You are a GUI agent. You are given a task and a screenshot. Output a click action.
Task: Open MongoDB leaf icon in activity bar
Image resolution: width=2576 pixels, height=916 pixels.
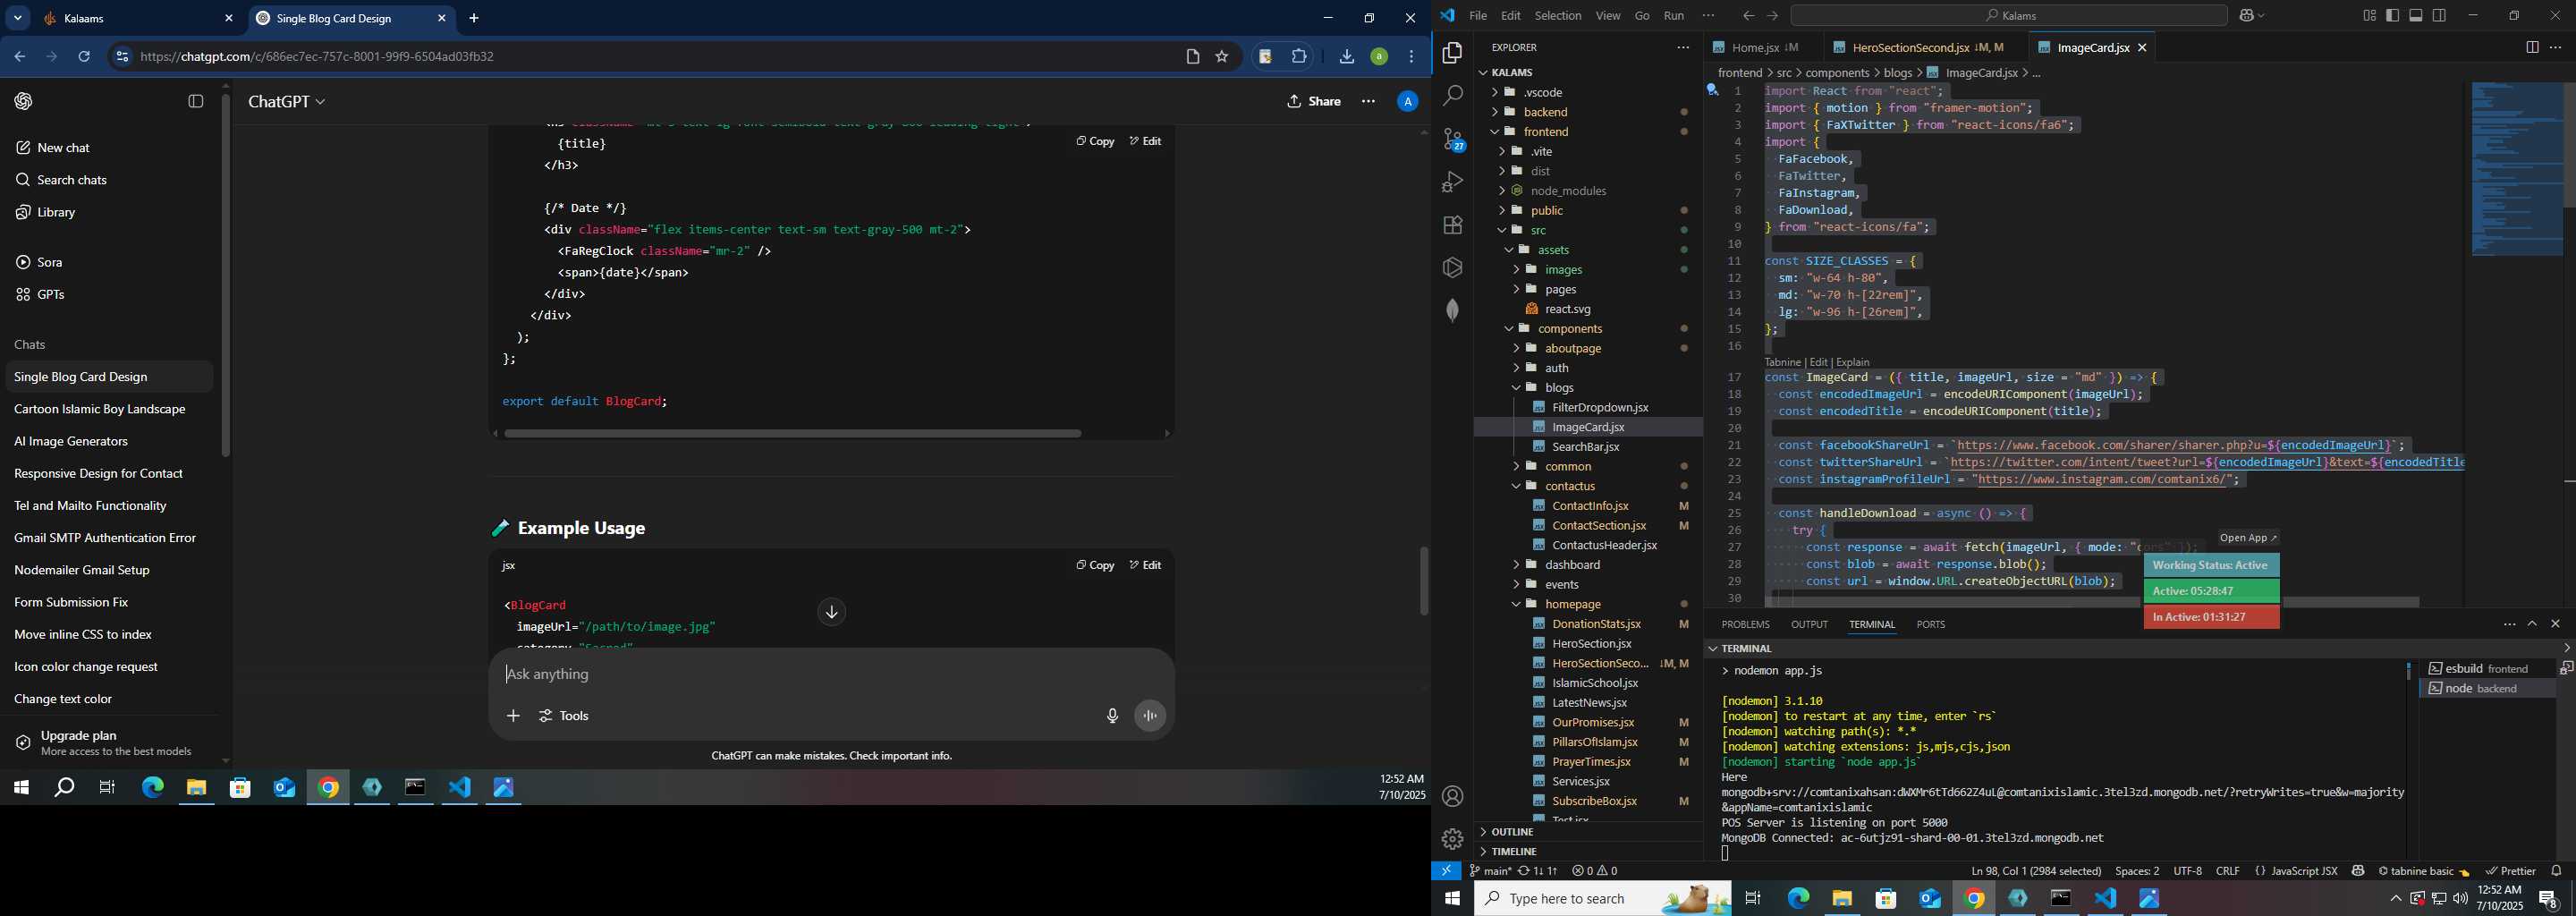tap(1452, 310)
